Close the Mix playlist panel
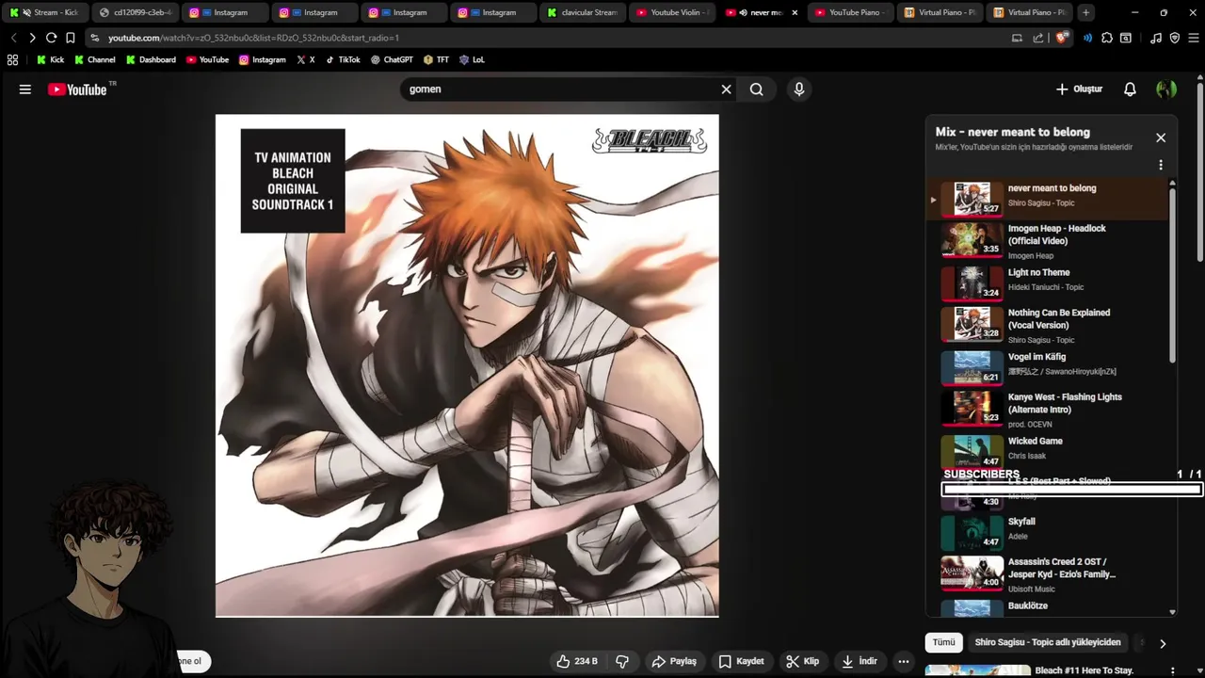The image size is (1205, 678). pyautogui.click(x=1161, y=137)
